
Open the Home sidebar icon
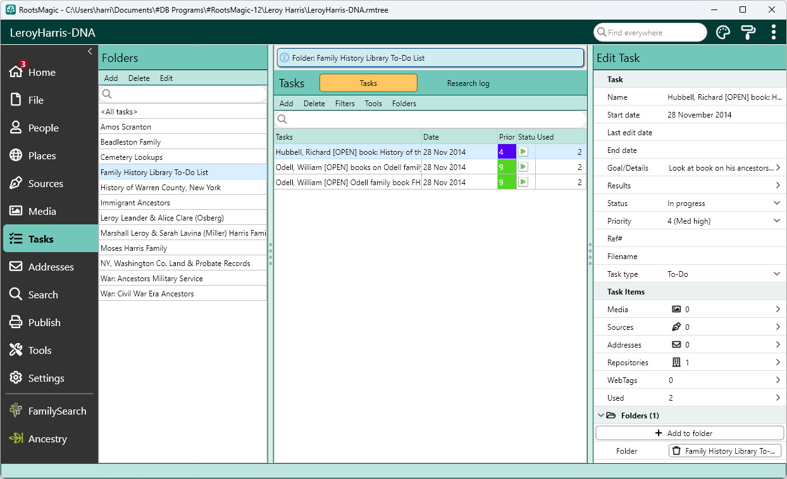[16, 71]
